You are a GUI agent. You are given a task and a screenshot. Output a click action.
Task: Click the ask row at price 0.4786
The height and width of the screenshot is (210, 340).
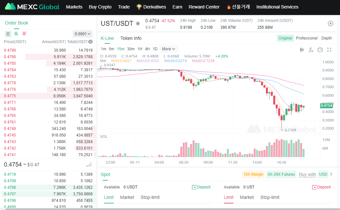(x=48, y=57)
